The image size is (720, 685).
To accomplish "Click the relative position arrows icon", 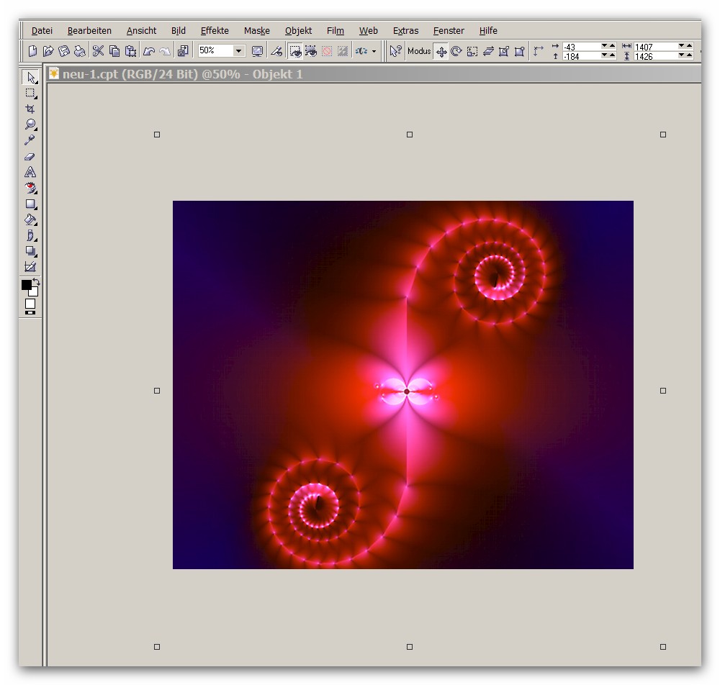I will click(x=538, y=51).
